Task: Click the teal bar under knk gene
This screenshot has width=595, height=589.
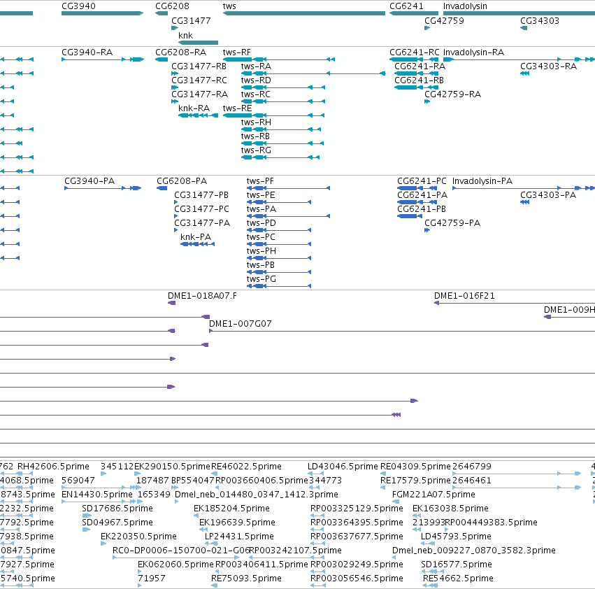Action: pos(198,43)
